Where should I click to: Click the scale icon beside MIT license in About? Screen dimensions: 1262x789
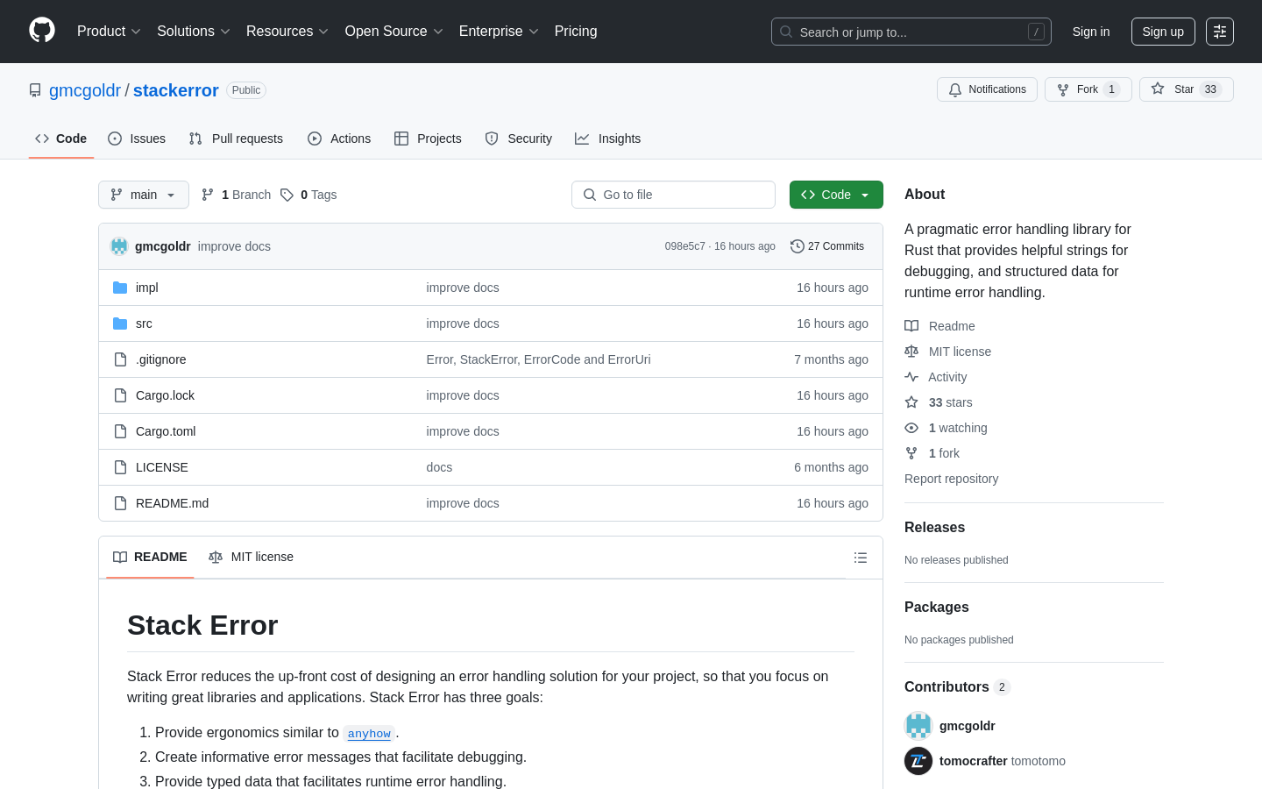pyautogui.click(x=911, y=352)
